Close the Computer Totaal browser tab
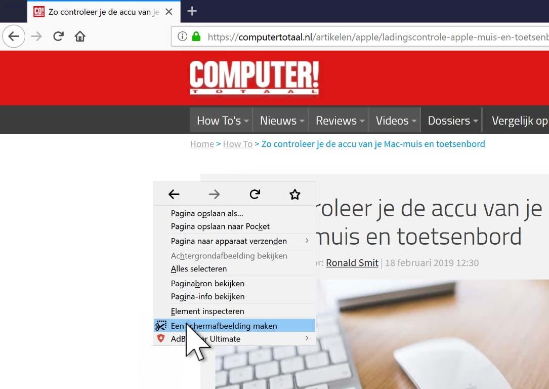Image resolution: width=549 pixels, height=389 pixels. tap(169, 12)
